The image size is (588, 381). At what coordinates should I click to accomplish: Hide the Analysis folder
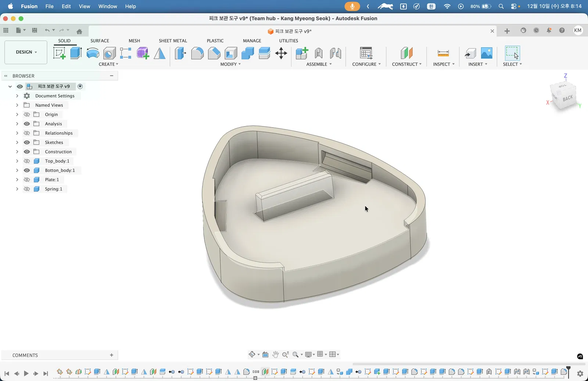[x=27, y=124]
